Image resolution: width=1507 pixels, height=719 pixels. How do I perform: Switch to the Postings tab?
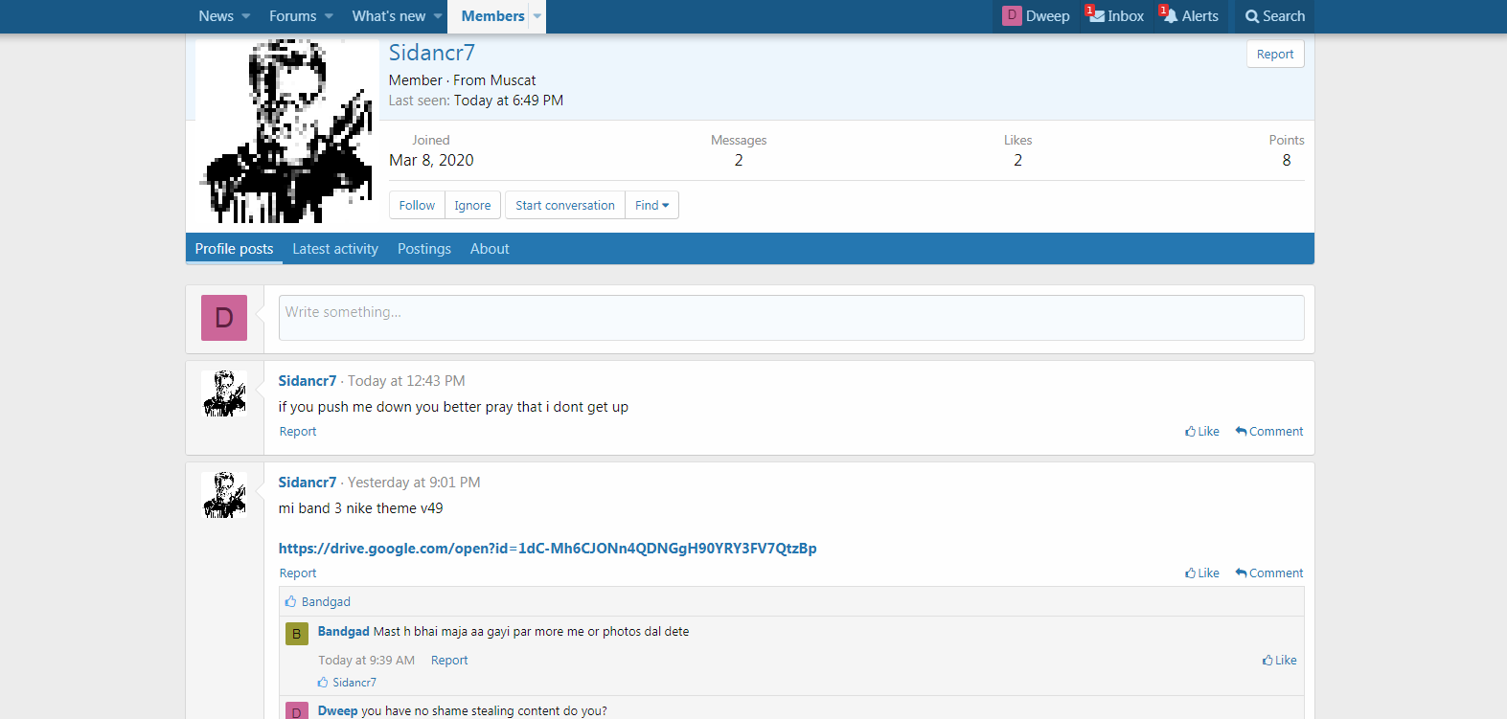[x=424, y=249]
